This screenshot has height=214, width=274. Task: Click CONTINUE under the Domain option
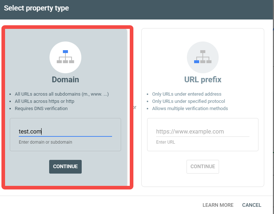(65, 167)
